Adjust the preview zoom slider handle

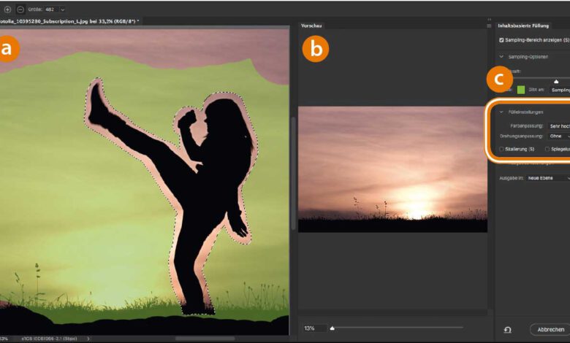coord(332,328)
